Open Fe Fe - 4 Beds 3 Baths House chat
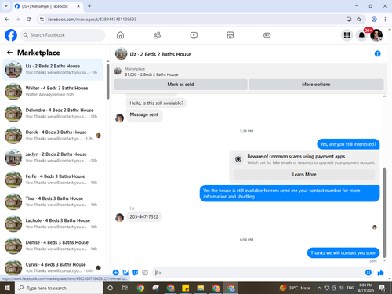The width and height of the screenshot is (392, 294). point(53,180)
